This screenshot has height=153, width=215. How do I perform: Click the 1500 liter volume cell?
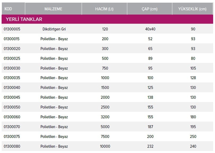click(105, 88)
